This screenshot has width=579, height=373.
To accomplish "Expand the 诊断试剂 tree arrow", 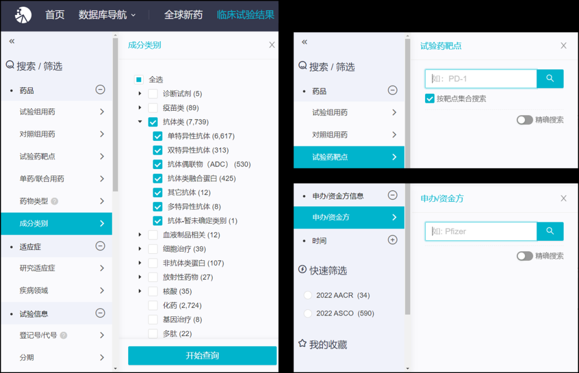I will (x=140, y=94).
